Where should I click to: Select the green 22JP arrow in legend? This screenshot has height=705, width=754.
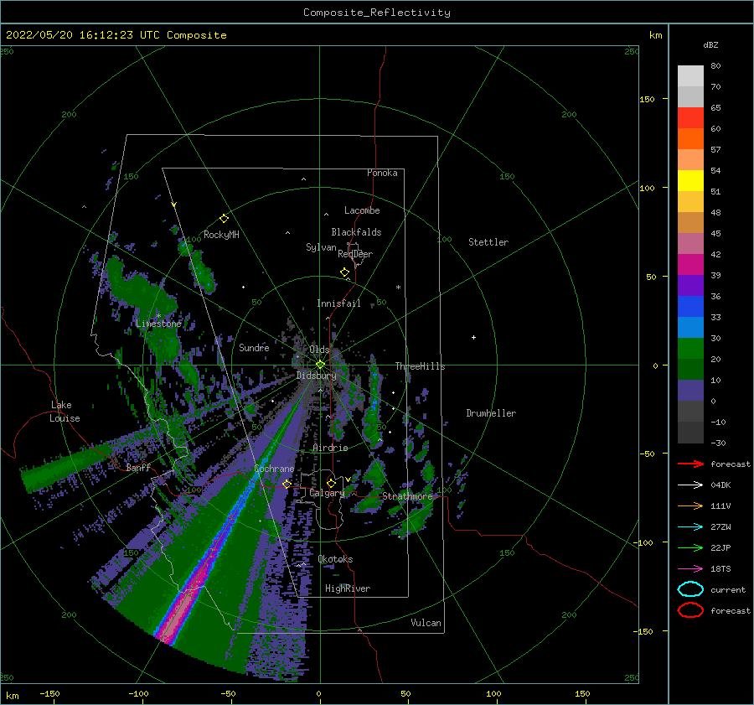[x=690, y=547]
